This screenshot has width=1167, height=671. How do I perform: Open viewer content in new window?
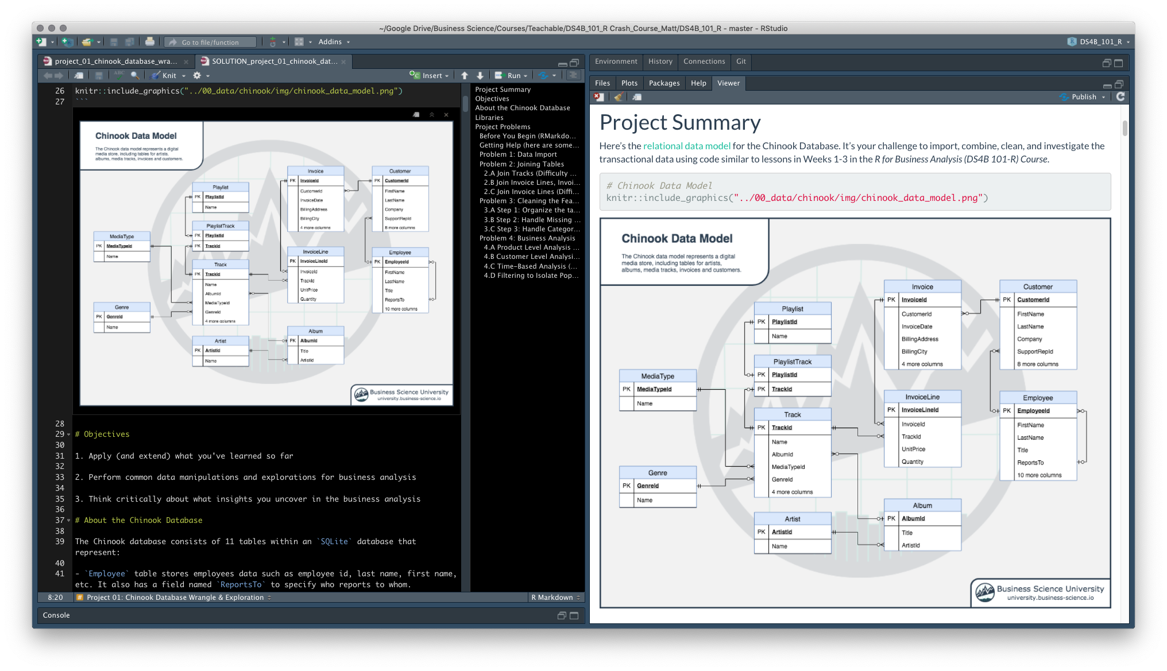click(637, 97)
